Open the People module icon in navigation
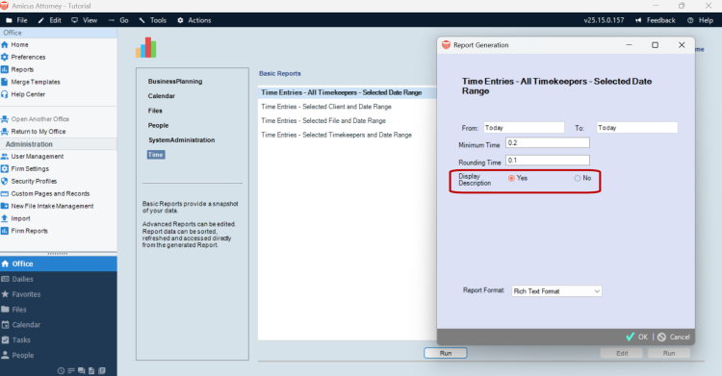Viewport: 722px width, 376px height. pyautogui.click(x=5, y=355)
